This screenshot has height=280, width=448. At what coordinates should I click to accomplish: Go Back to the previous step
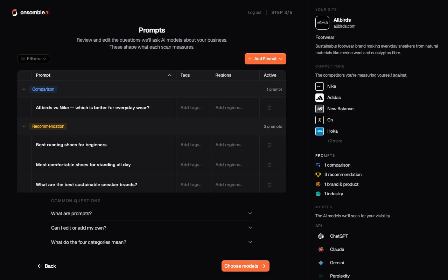tap(47, 266)
